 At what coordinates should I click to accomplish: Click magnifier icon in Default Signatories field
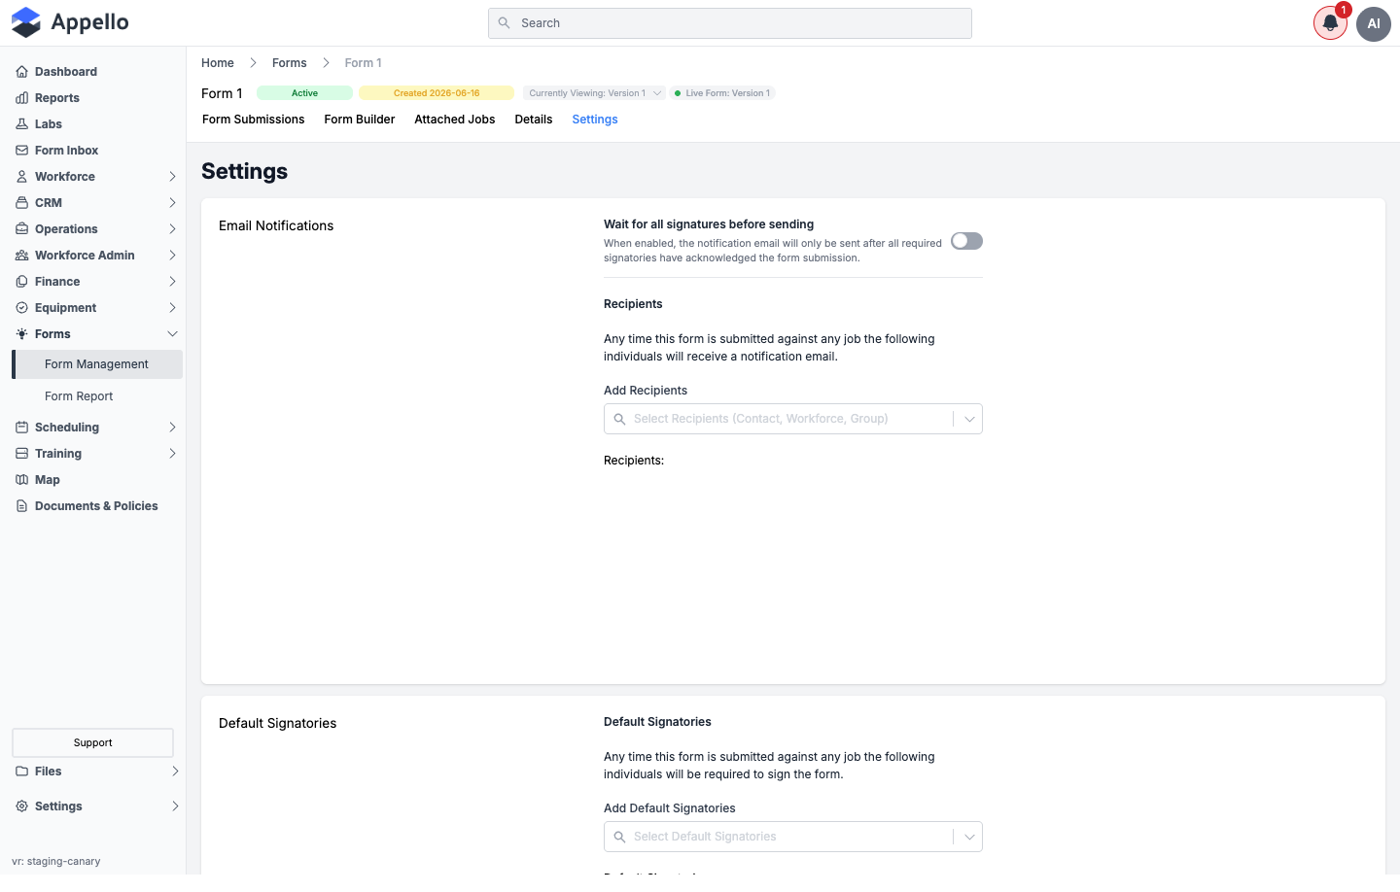click(x=619, y=837)
